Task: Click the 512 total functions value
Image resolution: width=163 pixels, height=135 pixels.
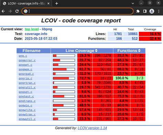Action: [x=131, y=38]
